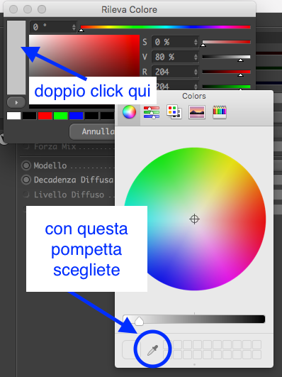This screenshot has width=282, height=377.
Task: Open the Image Palettes tab
Action: tap(197, 112)
